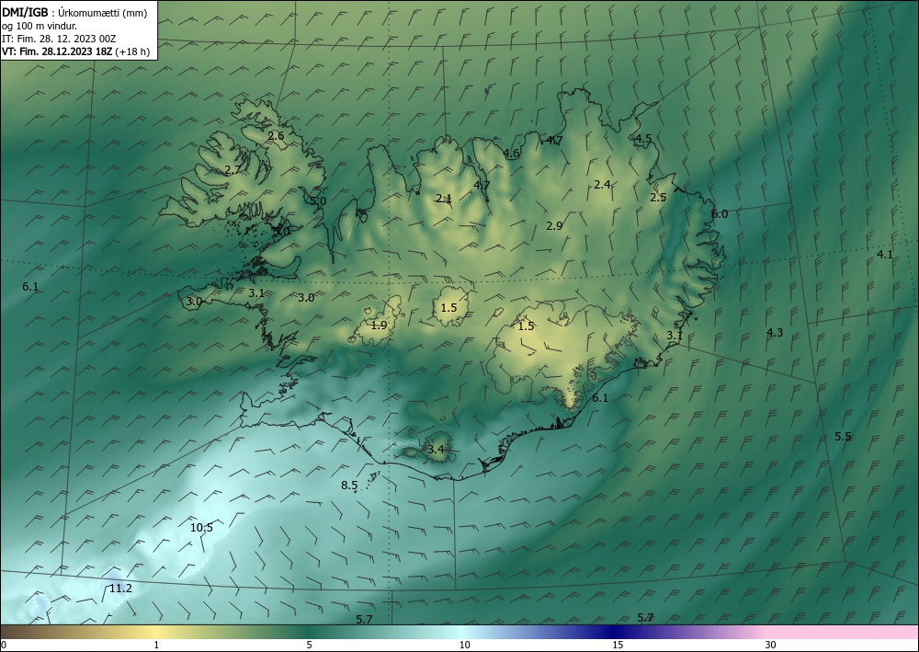Click the 'IT: Fim. 28. 12. 2023 00Z' line
Viewport: 919px width, 652px height.
coord(59,39)
